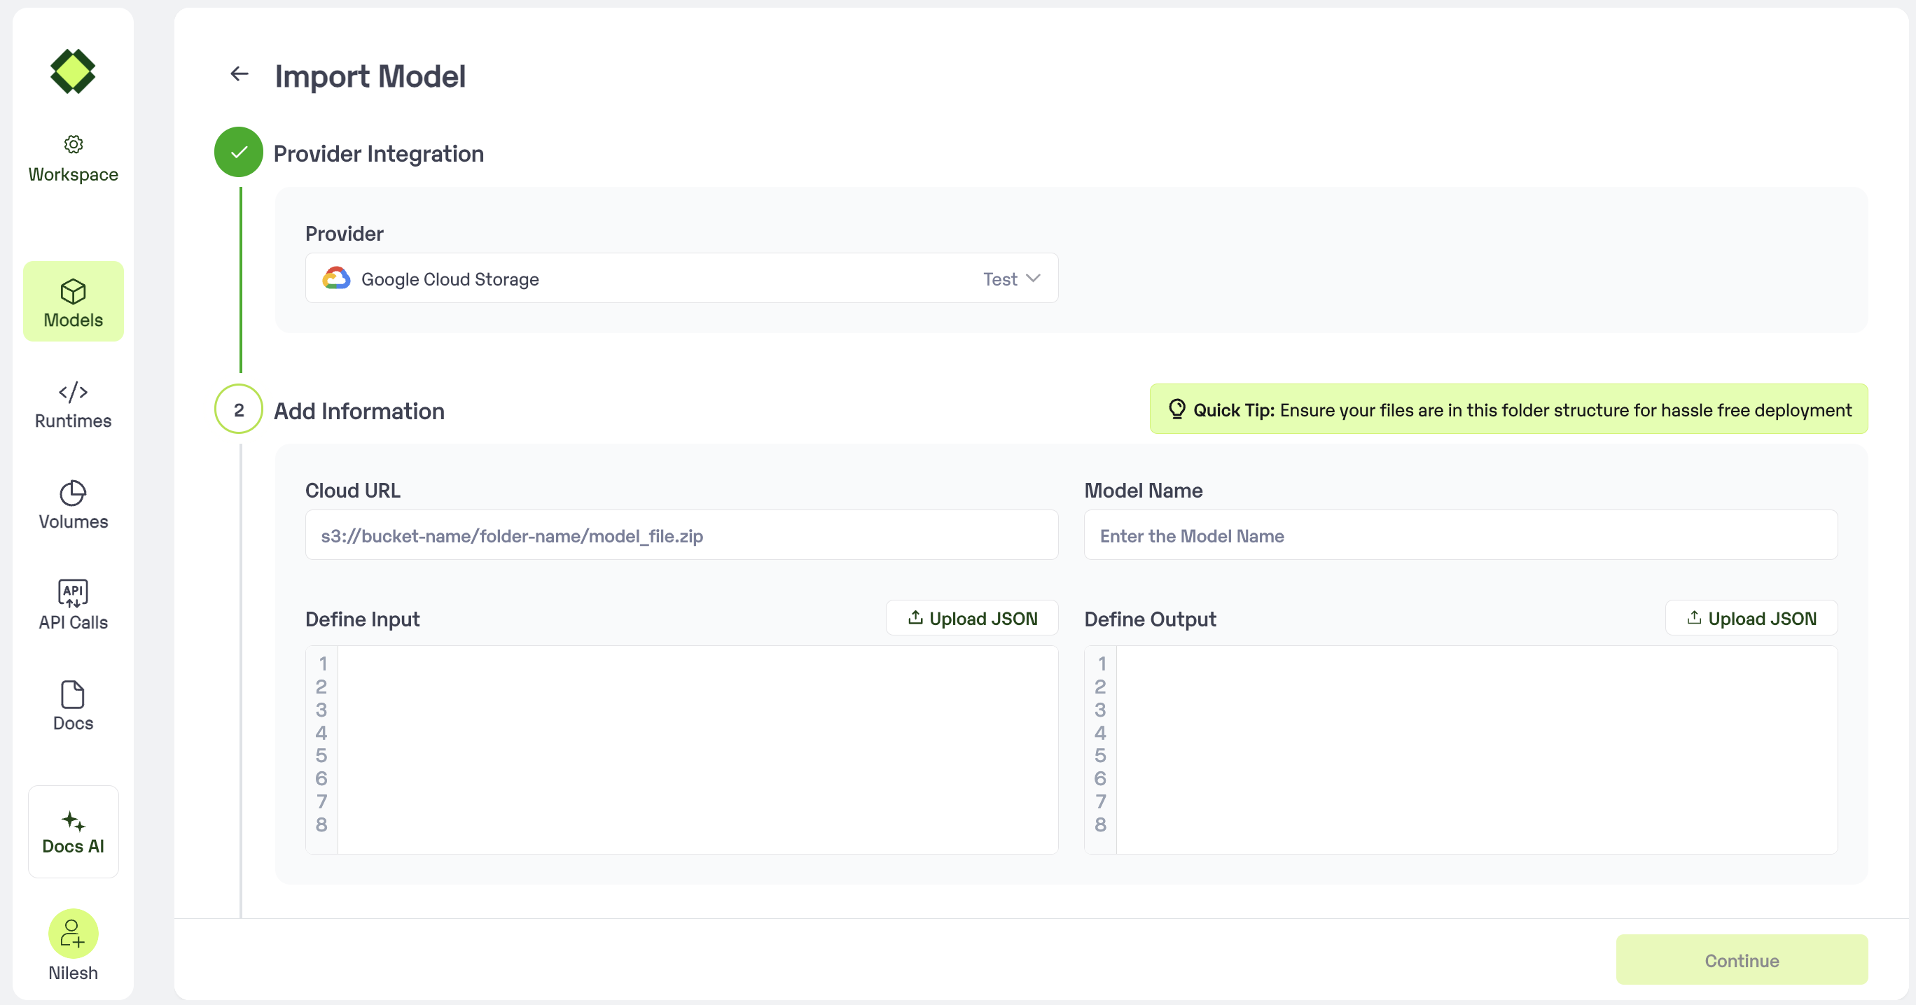Click the green diamond app logo
Screen dimensions: 1916x1005
(73, 71)
